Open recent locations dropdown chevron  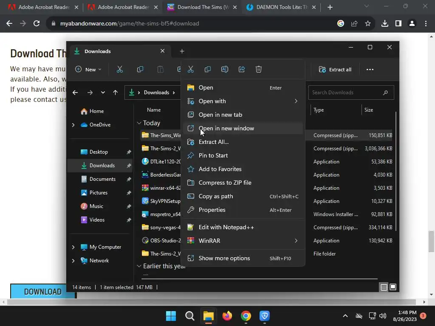pos(103,93)
